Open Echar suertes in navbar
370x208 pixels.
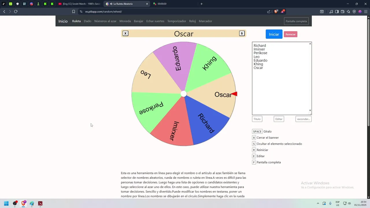click(155, 21)
